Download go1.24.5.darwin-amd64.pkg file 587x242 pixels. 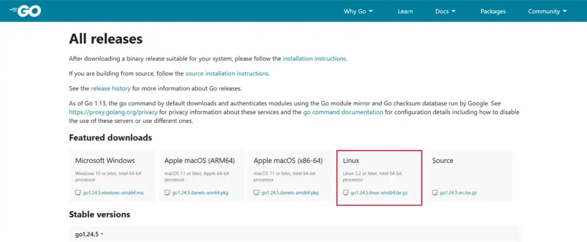pyautogui.click(x=290, y=193)
